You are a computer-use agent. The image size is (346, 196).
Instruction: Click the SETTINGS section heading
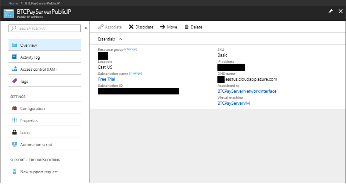pyautogui.click(x=18, y=97)
